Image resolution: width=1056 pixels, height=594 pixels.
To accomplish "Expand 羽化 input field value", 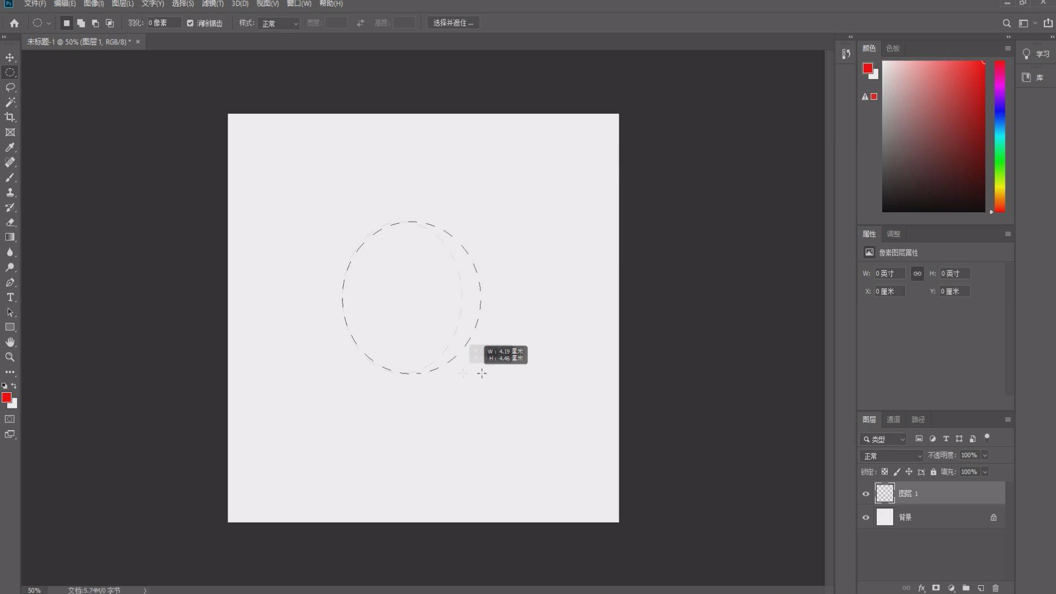I will point(160,23).
